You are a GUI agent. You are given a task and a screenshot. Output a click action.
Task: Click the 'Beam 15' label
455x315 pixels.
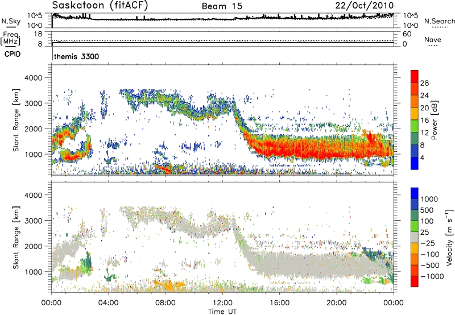[222, 6]
